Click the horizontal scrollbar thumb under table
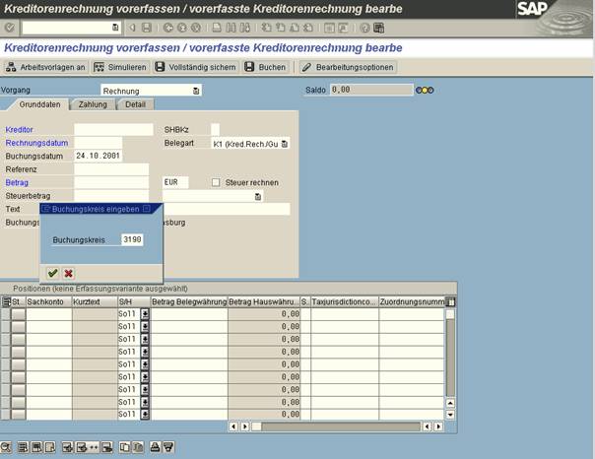Image resolution: width=595 pixels, height=459 pixels. [x=256, y=426]
